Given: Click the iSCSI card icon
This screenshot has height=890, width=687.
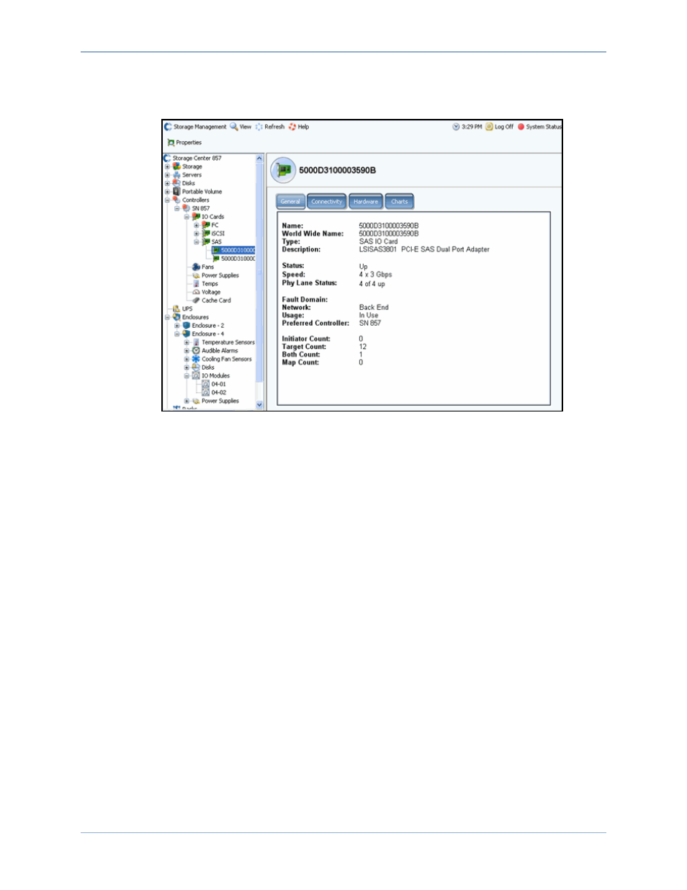Looking at the screenshot, I should click(206, 233).
